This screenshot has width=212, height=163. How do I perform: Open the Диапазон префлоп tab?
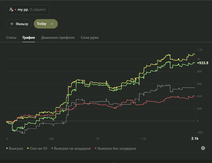(58, 38)
